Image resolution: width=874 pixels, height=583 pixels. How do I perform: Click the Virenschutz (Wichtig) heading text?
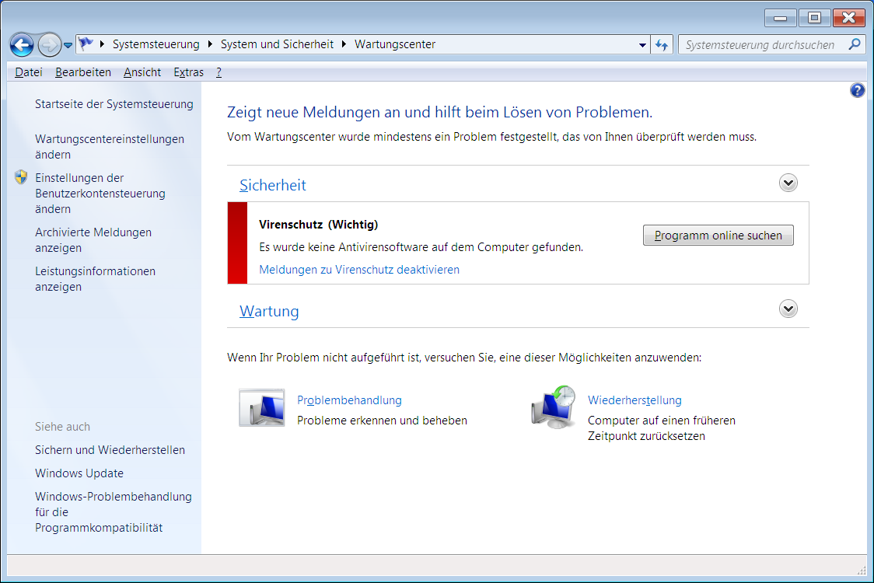click(318, 225)
